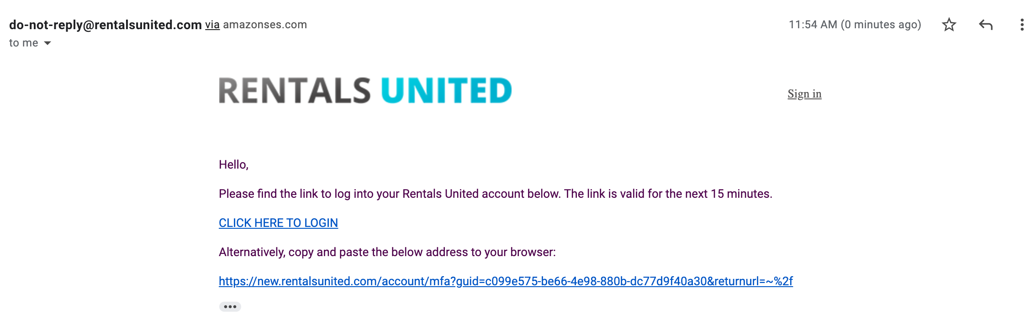Click the Sign in link
This screenshot has height=319, width=1035.
[804, 94]
